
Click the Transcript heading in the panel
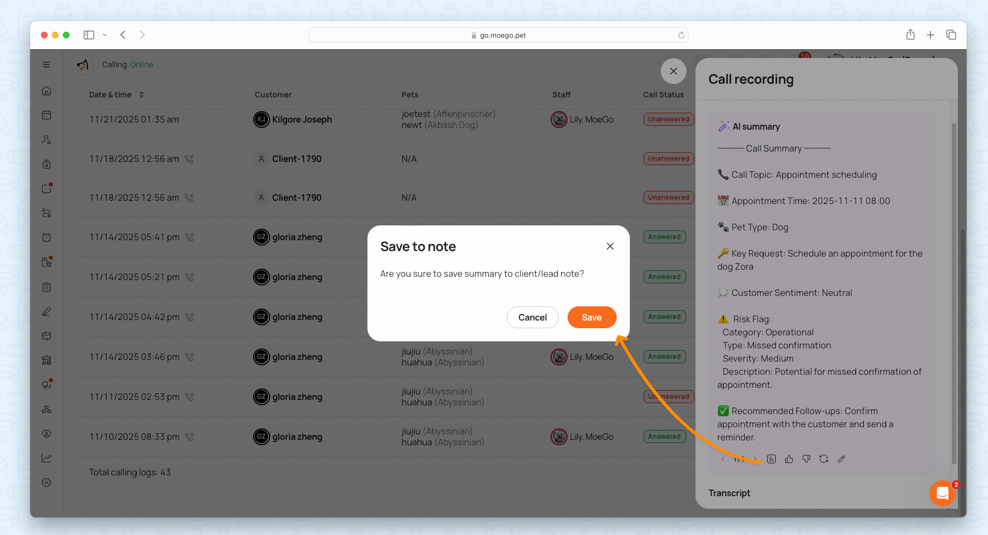729,493
